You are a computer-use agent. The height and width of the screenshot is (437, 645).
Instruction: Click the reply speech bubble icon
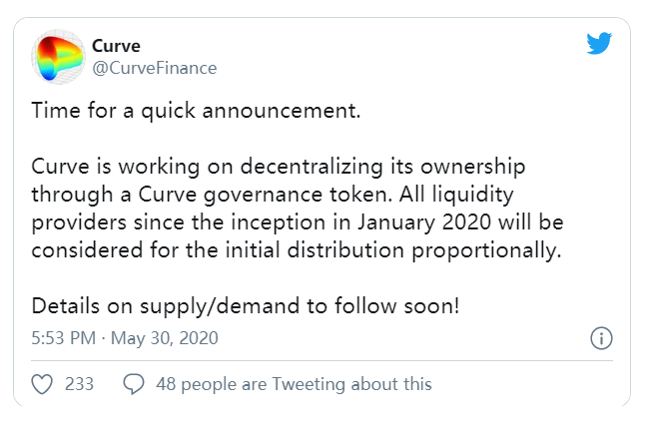click(x=134, y=384)
